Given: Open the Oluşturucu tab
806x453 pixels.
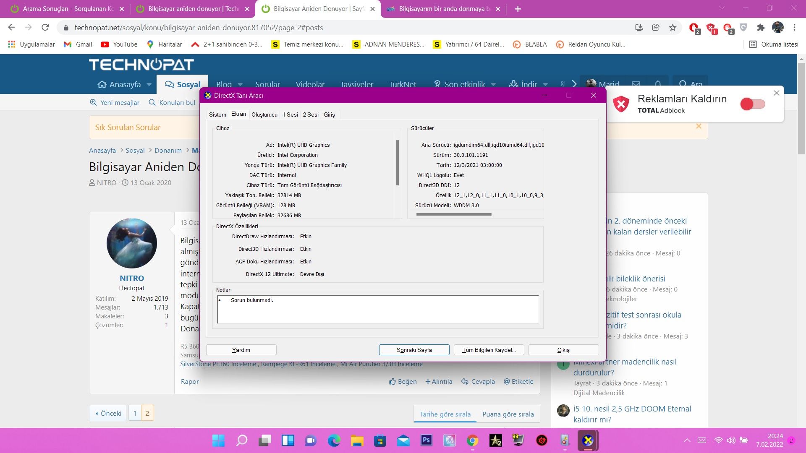Looking at the screenshot, I should click(x=264, y=115).
